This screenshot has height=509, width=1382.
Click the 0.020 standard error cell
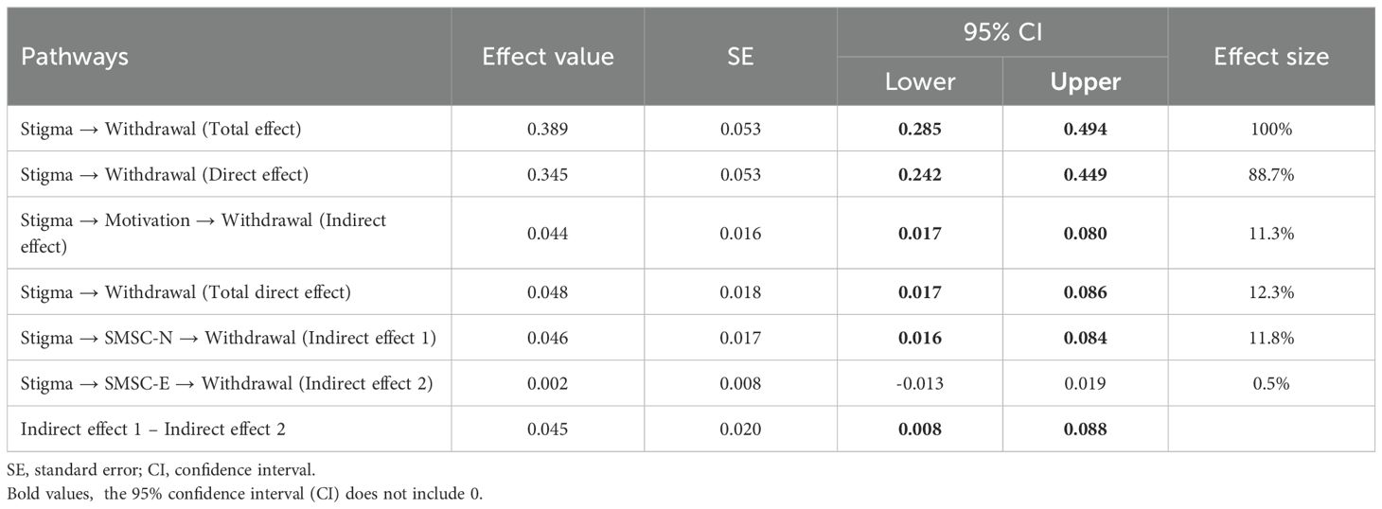tap(741, 430)
